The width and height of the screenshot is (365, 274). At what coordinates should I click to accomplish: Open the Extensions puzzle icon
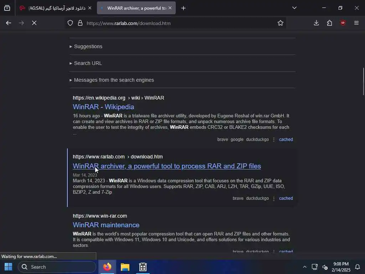[329, 23]
